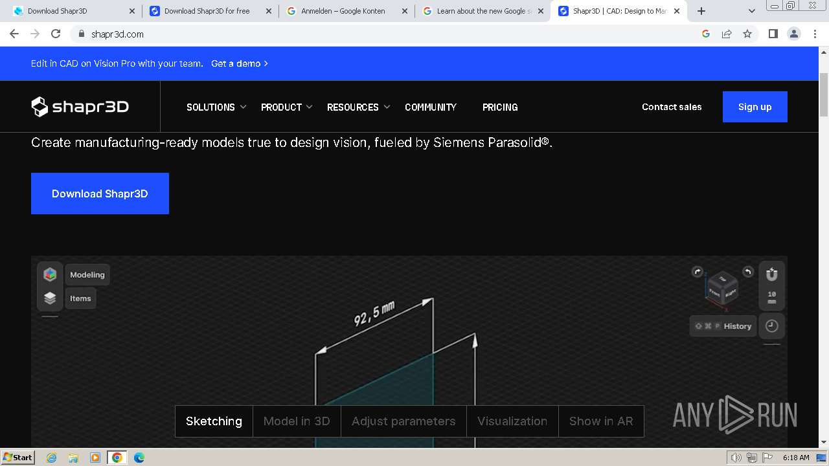
Task: Click Contact sales link
Action: tap(672, 107)
